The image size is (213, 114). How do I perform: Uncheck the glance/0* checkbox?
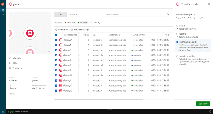click(x=56, y=40)
